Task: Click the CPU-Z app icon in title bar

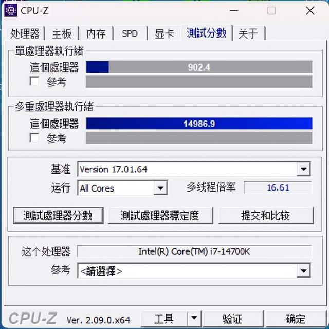Action: 10,10
